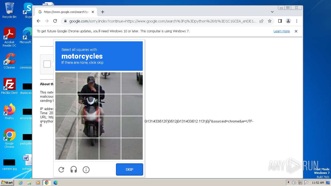Reload the captcha challenge
Screen dimensions: 331x186
(61, 170)
